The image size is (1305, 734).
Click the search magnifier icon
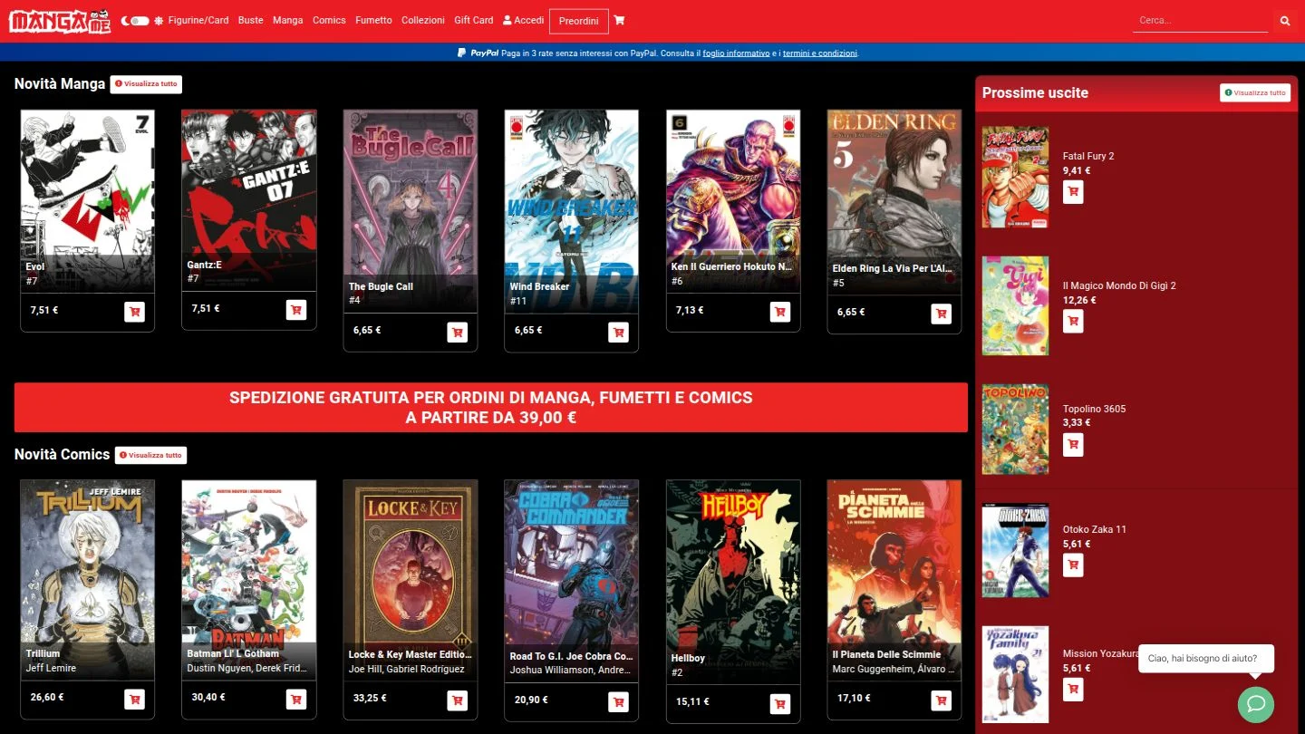[x=1284, y=20]
